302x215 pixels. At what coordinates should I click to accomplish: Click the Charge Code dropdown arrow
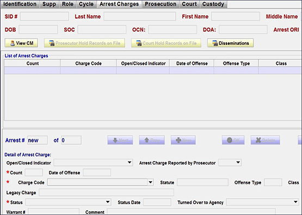click(151, 182)
